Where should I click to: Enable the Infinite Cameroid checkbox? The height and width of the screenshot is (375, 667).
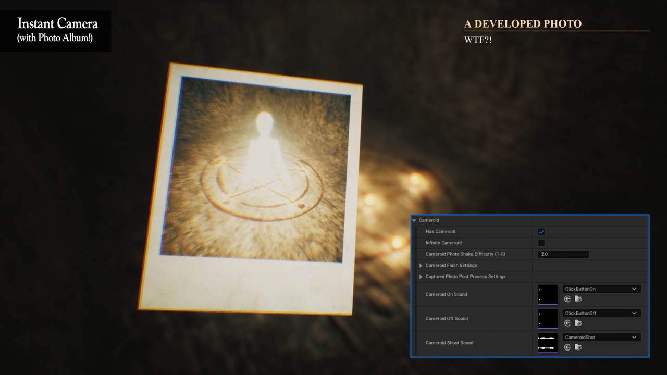click(540, 243)
